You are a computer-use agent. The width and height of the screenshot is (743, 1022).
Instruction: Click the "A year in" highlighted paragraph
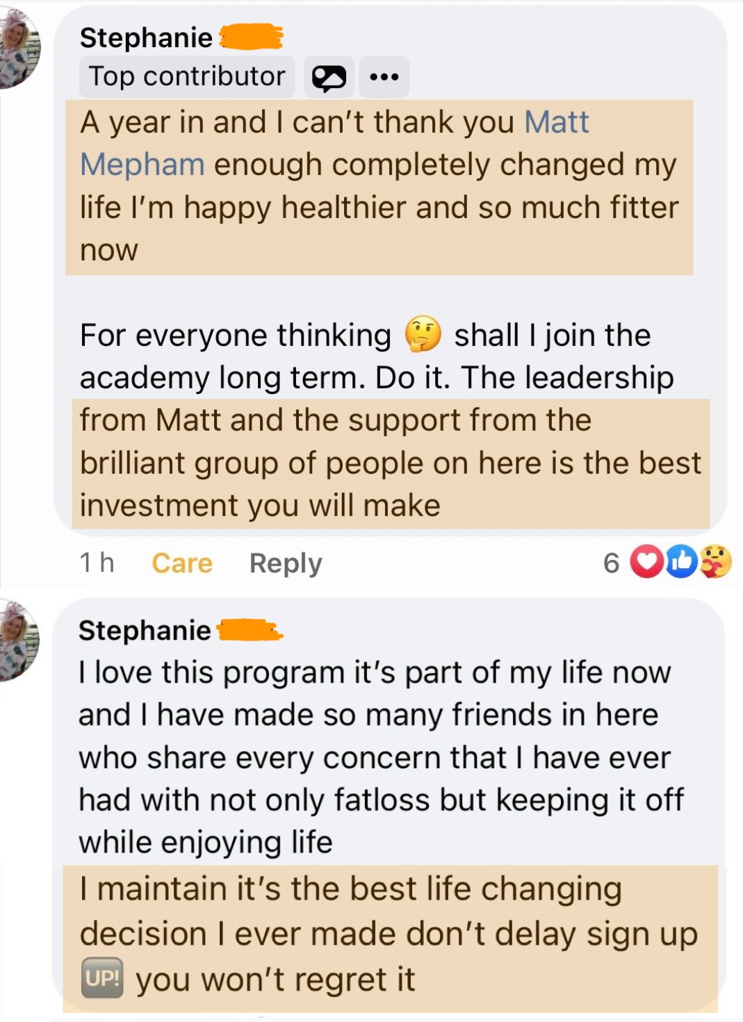379,186
